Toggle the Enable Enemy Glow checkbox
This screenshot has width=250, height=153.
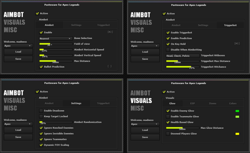[x=168, y=111]
